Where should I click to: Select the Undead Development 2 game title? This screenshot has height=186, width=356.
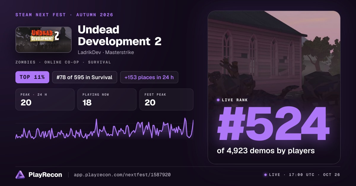tap(120, 35)
